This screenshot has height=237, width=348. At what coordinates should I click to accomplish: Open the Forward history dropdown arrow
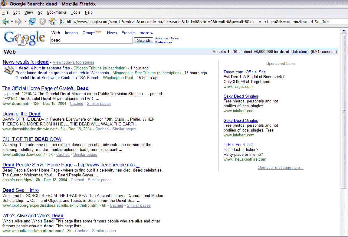(25, 22)
